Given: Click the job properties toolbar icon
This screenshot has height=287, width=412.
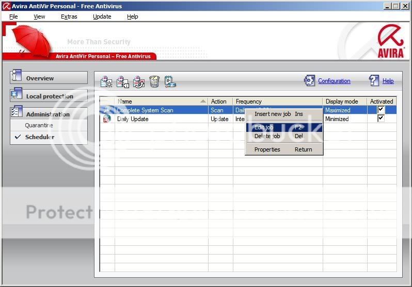Looking at the screenshot, I should (x=123, y=81).
